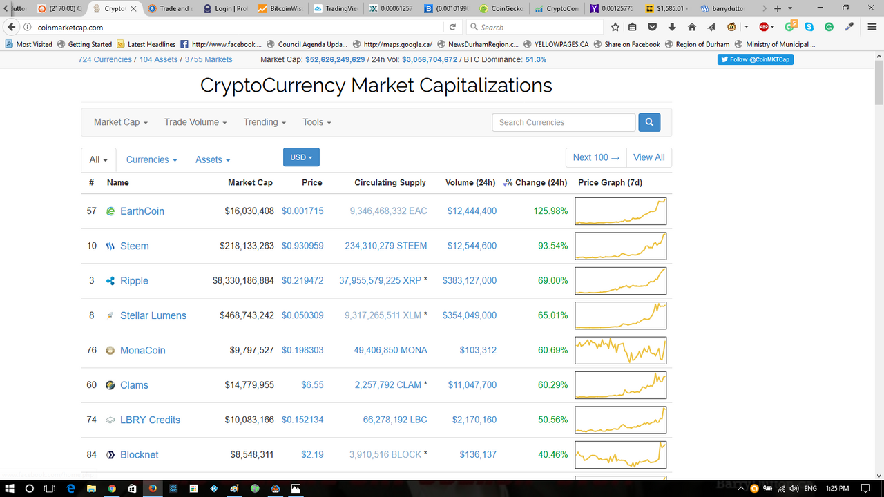The image size is (884, 497).
Task: Click the paper-plane send icon in toolbar
Action: click(711, 27)
